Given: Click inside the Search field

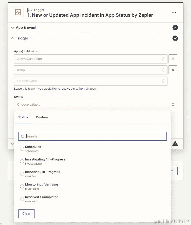Looking at the screenshot, I should (x=52, y=136).
